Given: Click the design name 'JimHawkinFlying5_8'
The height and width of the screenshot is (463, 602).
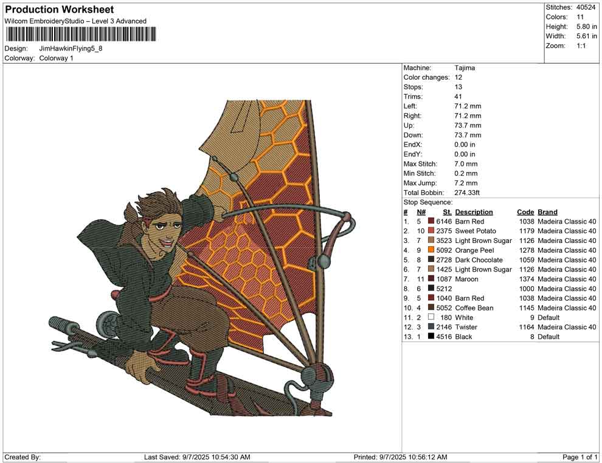Looking at the screenshot, I should [71, 49].
